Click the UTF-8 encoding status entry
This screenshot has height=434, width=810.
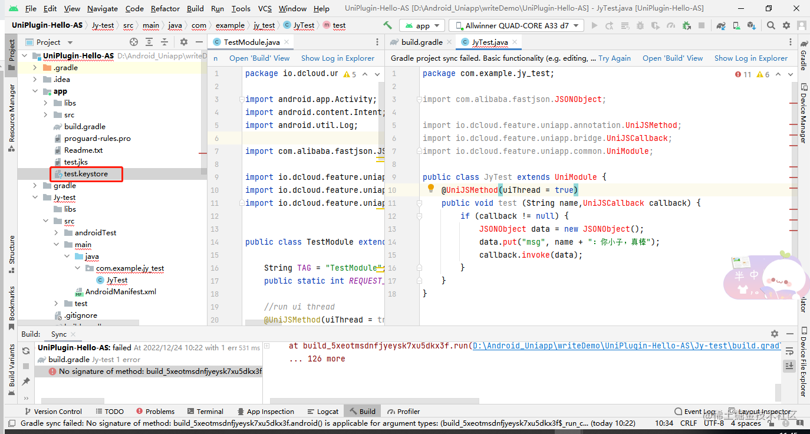coord(714,423)
